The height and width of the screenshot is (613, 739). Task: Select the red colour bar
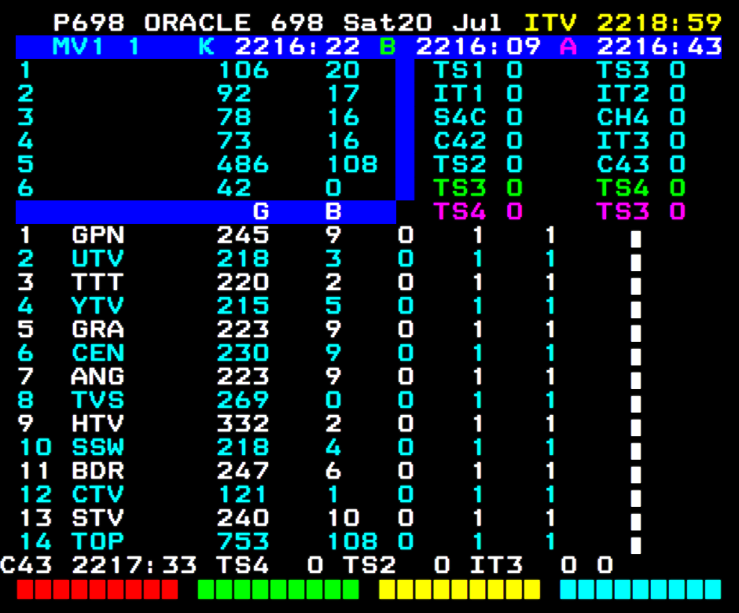(97, 589)
